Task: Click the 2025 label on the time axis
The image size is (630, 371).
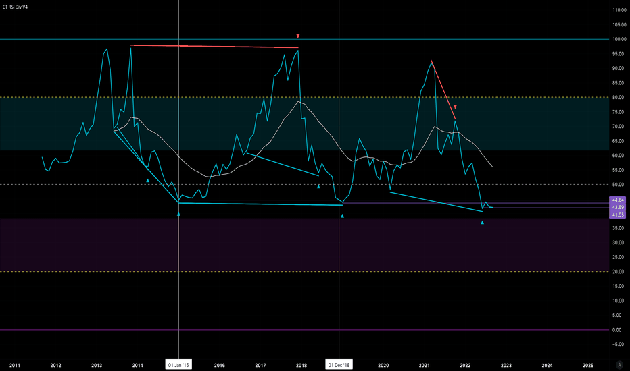Action: point(588,365)
